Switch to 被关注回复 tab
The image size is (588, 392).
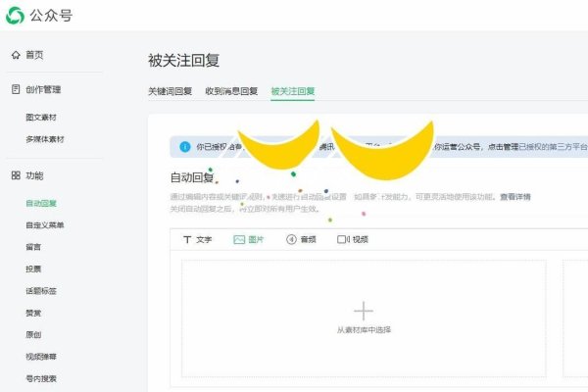point(293,91)
